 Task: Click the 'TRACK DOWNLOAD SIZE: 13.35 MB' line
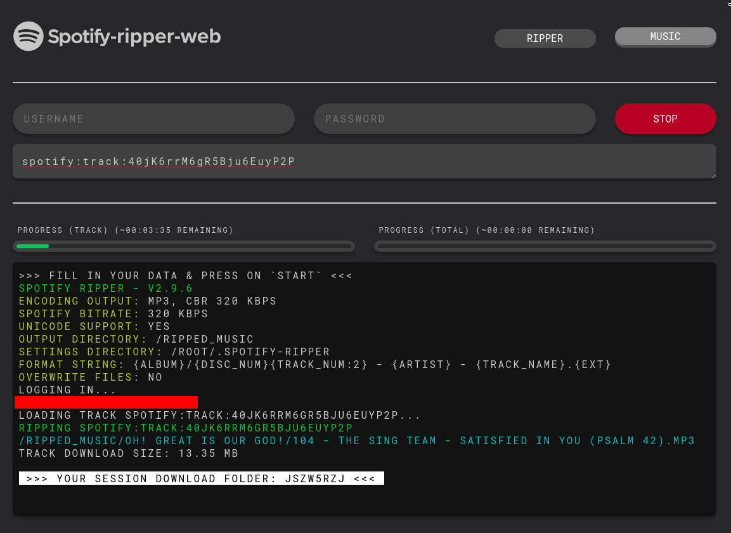[x=129, y=453]
